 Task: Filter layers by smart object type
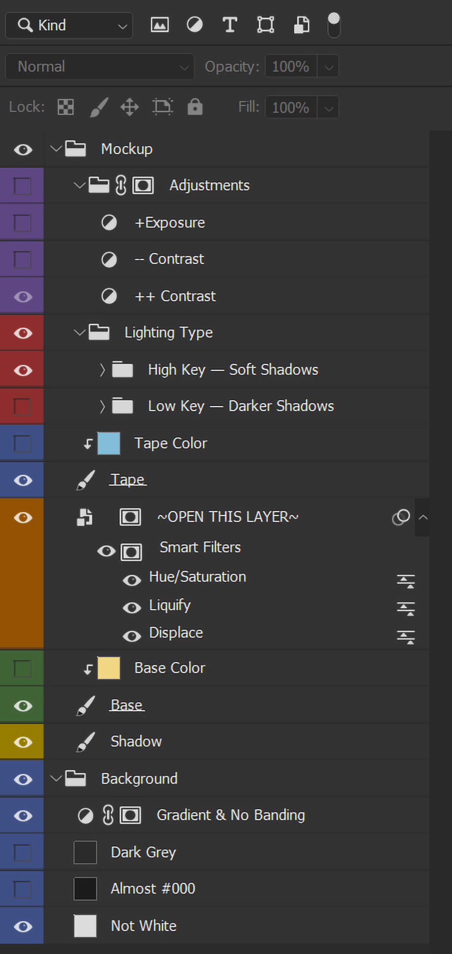click(x=301, y=25)
